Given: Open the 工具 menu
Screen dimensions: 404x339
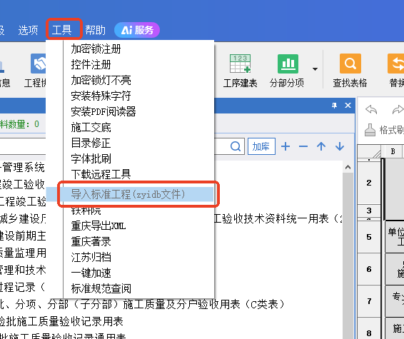Looking at the screenshot, I should click(x=61, y=30).
